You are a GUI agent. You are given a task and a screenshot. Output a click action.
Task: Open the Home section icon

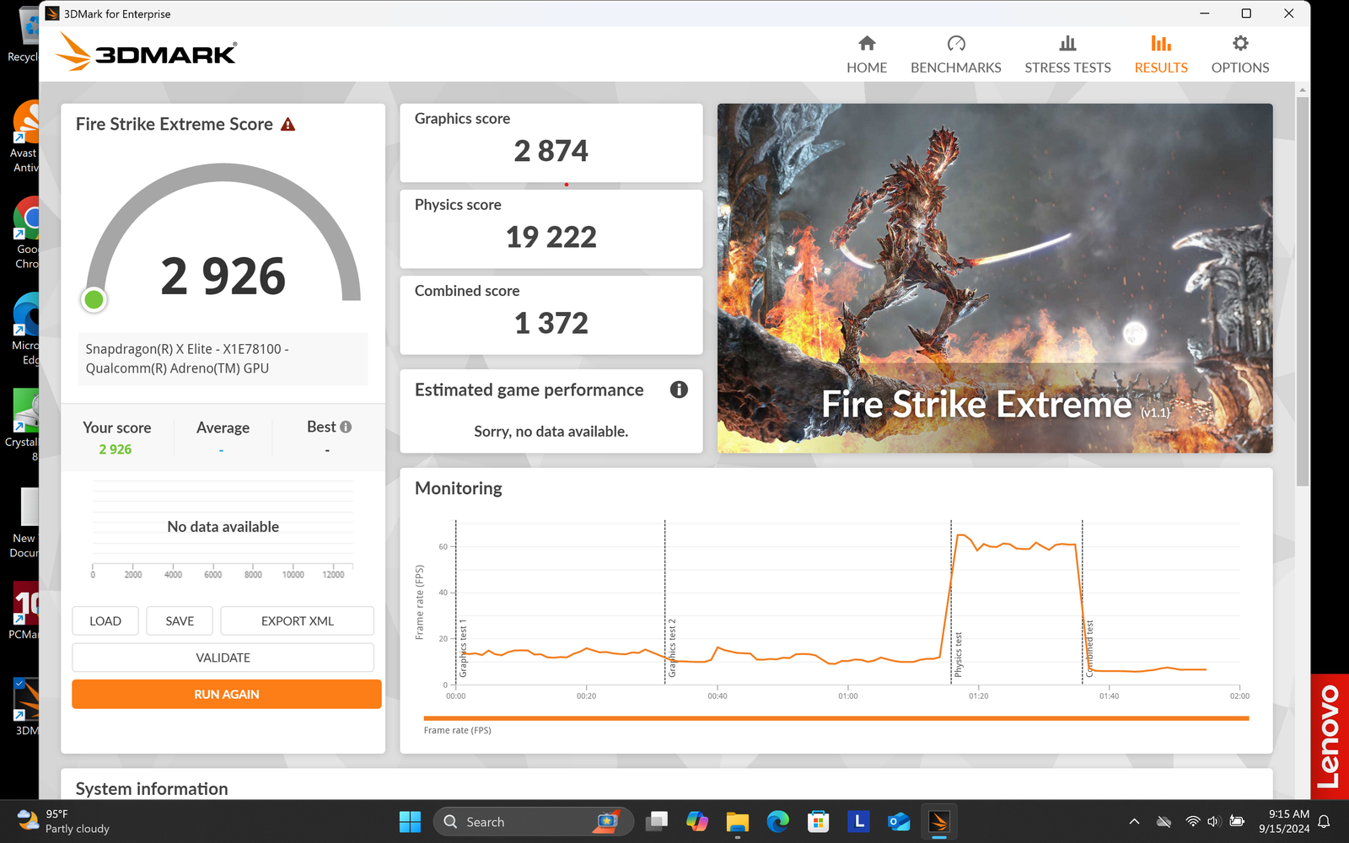(x=867, y=44)
